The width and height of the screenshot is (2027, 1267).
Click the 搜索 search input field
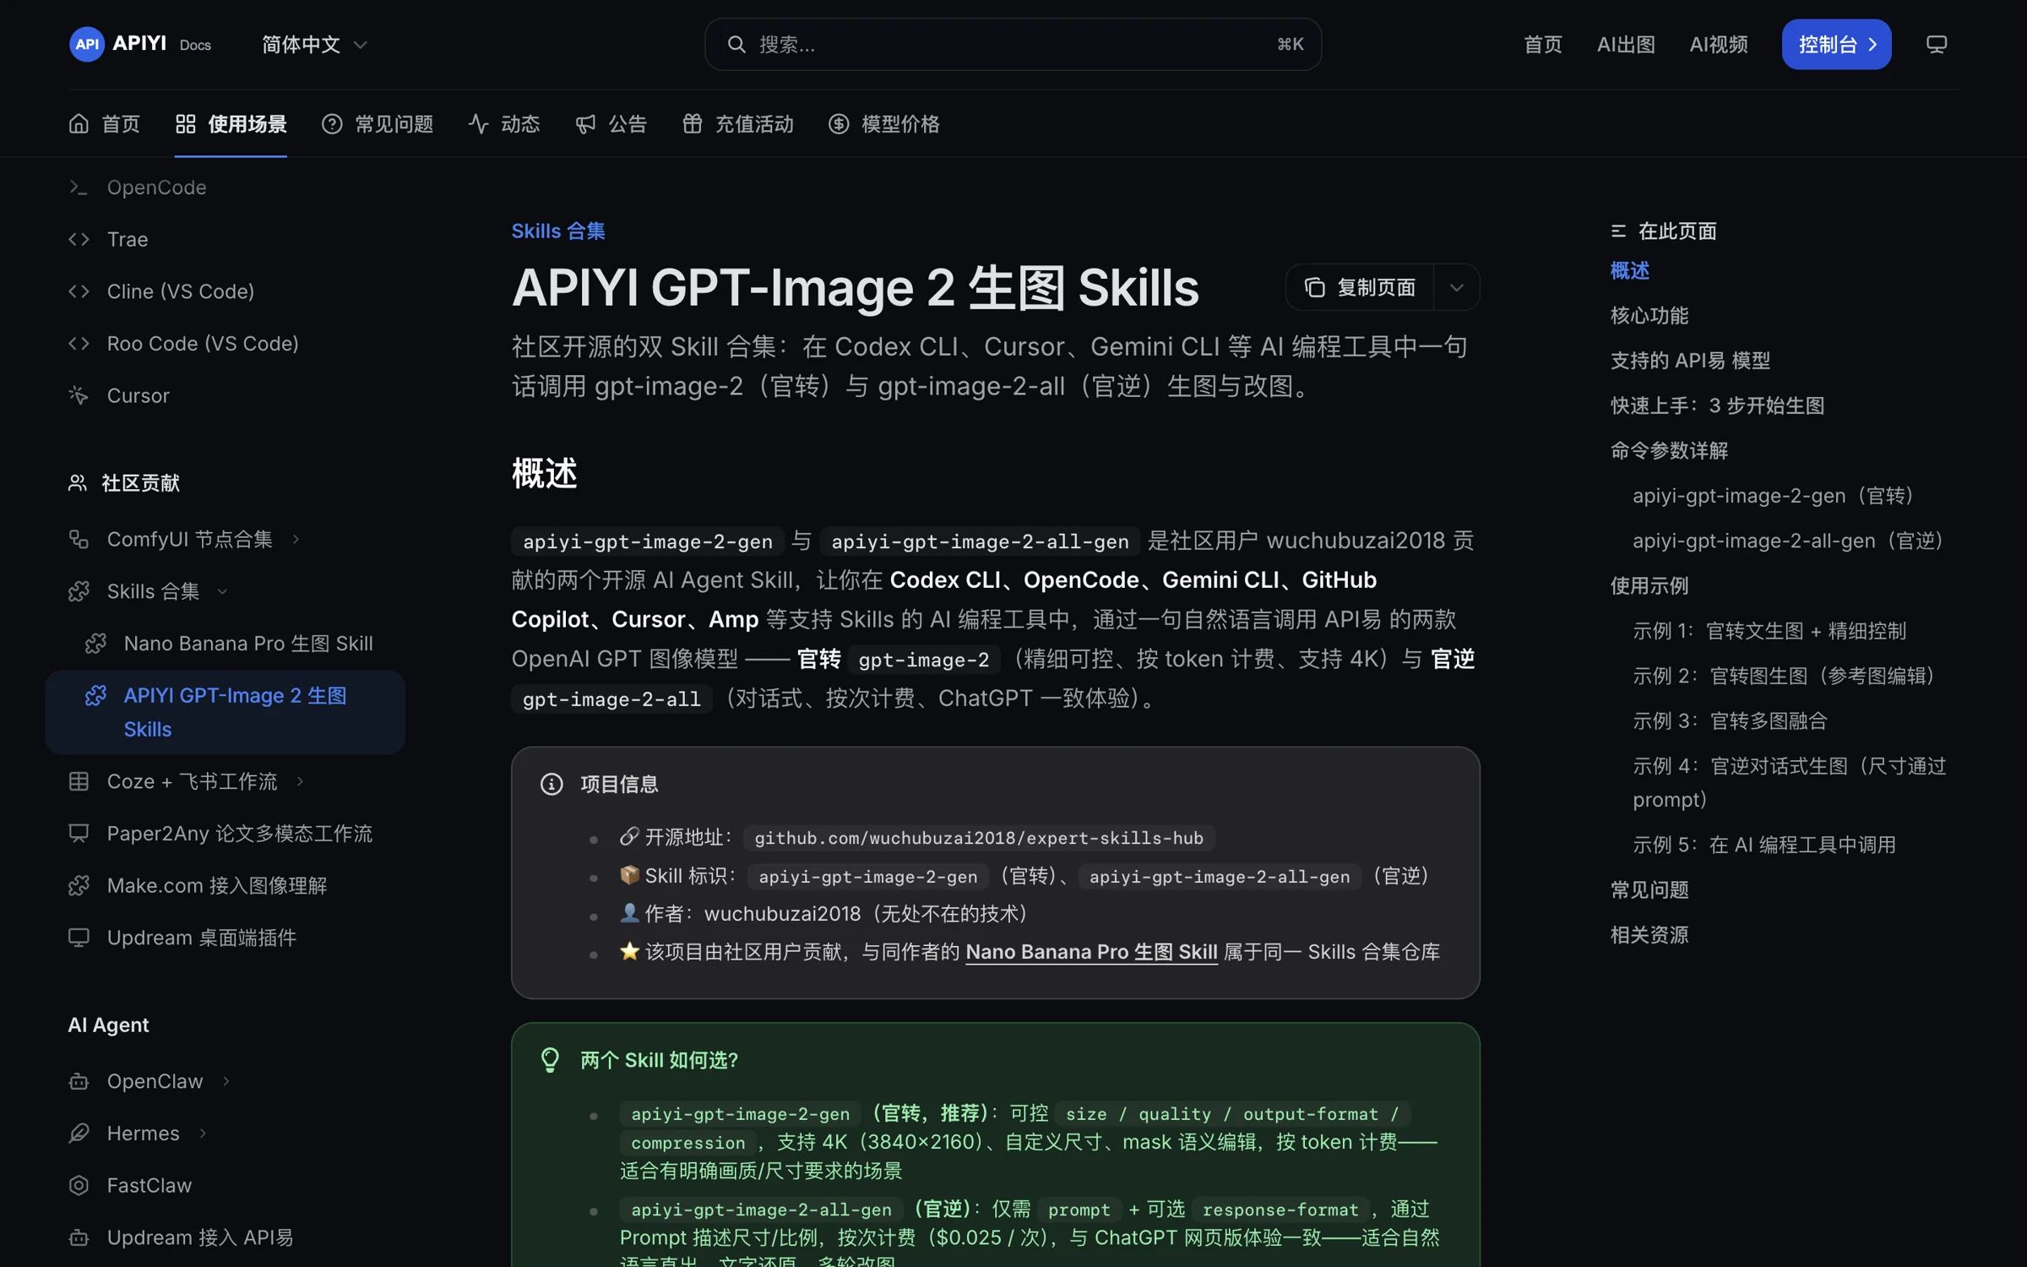[1013, 44]
